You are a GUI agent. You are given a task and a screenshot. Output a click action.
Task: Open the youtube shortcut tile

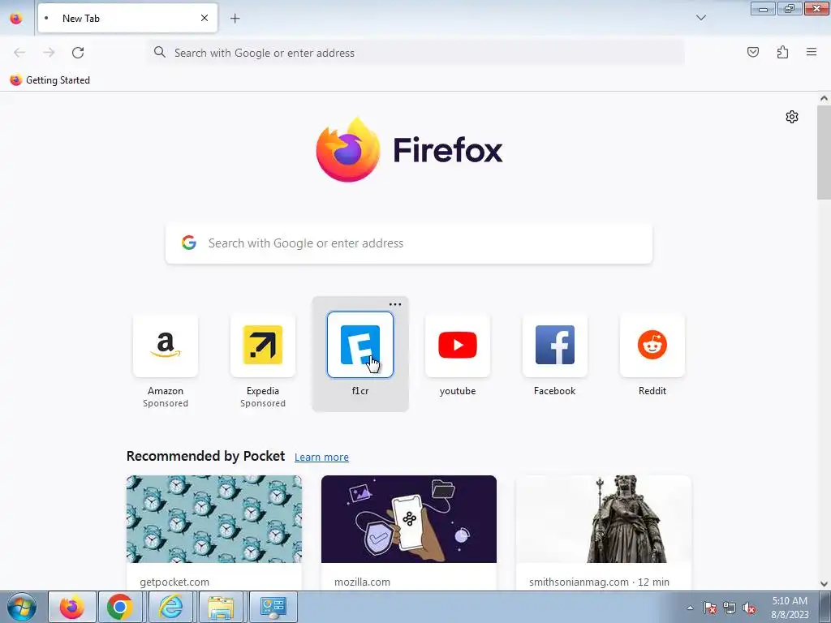(458, 346)
